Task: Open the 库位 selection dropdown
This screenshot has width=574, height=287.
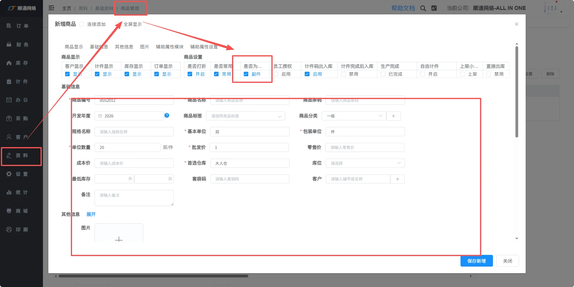Action: click(365, 163)
